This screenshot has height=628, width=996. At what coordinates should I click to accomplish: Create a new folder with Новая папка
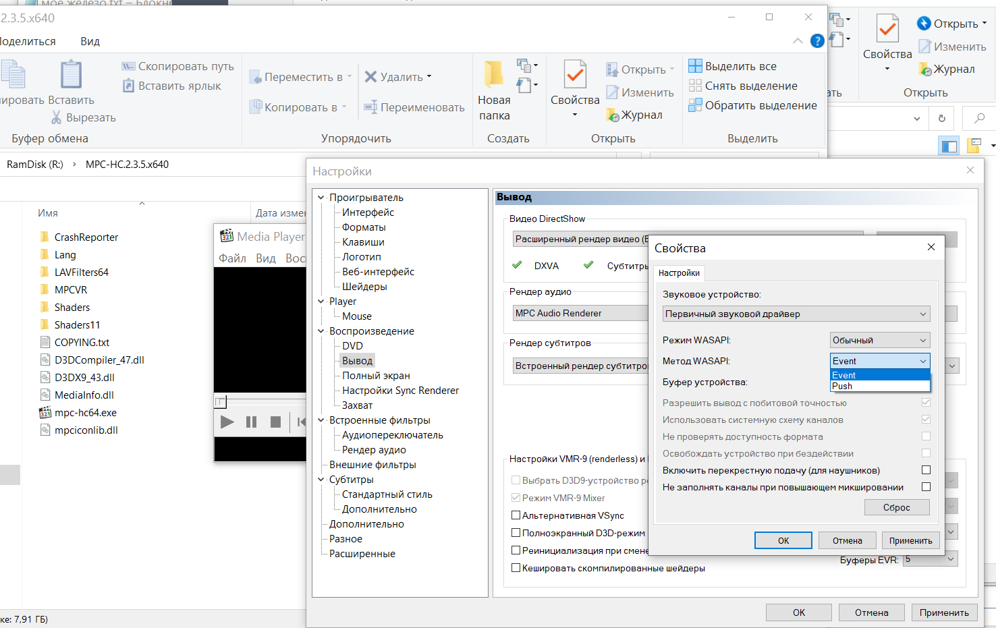pos(494,92)
